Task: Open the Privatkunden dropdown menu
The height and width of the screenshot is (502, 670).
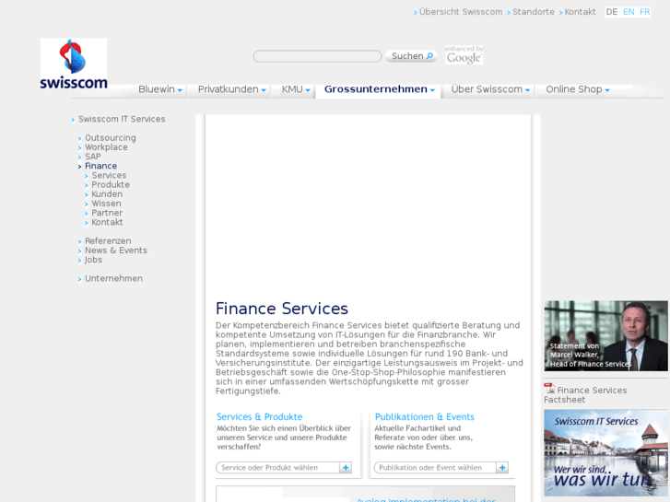Action: click(232, 89)
